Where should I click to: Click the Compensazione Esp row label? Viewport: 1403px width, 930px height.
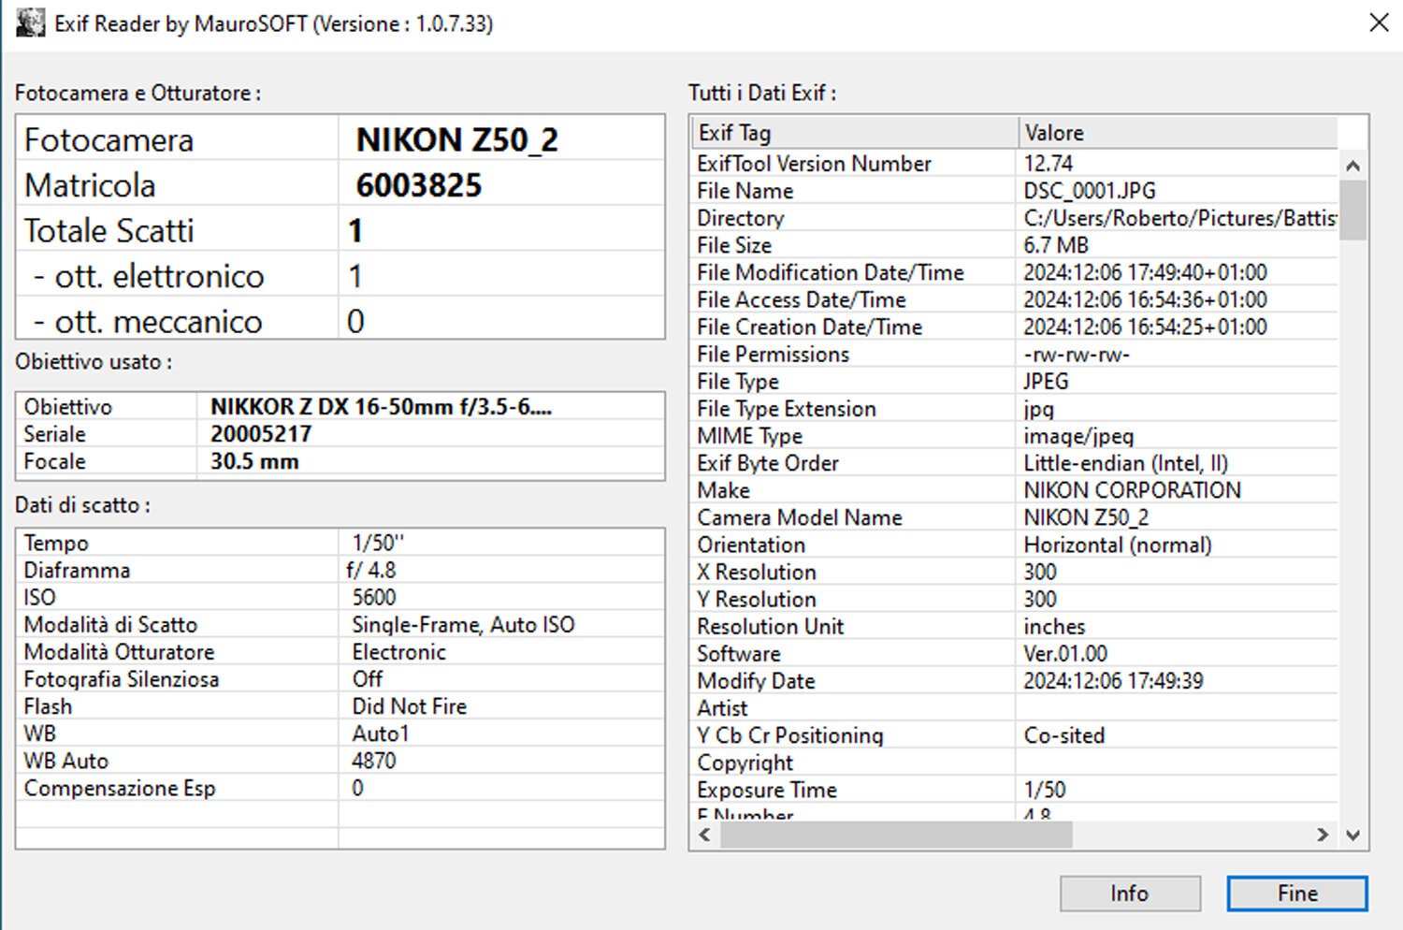120,788
